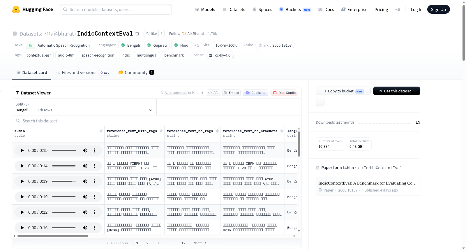Viewport: 466px width, 251px height.
Task: Play the first 0:19 audio clip
Action: (22, 181)
